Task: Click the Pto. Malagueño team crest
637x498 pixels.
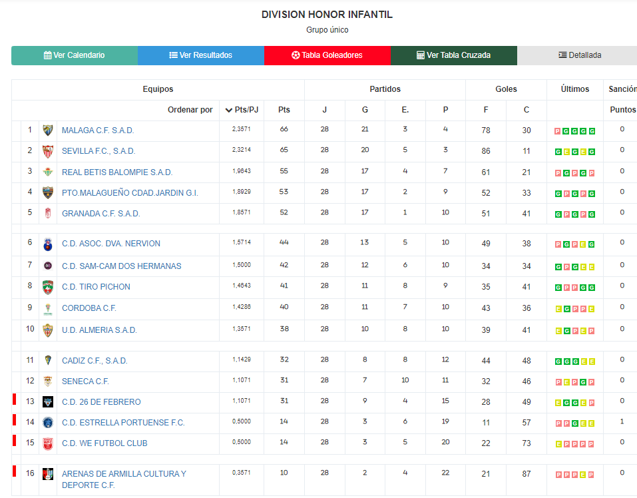Action: [48, 192]
